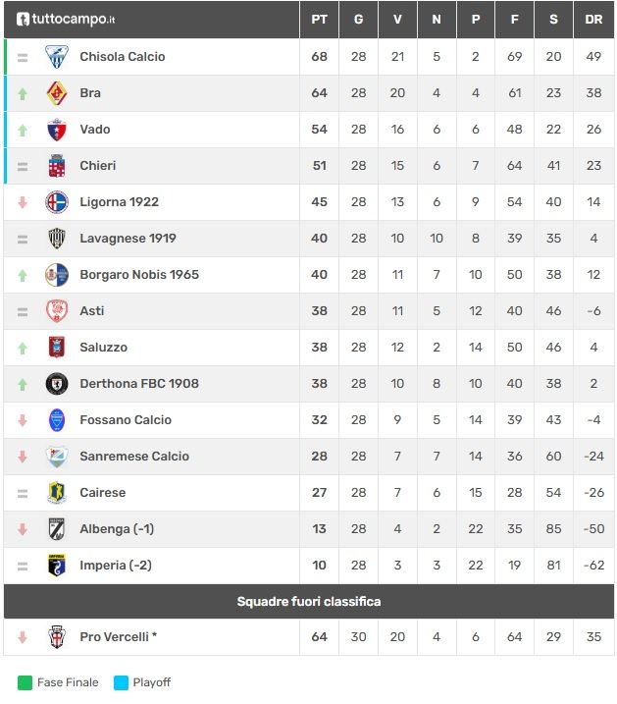Click the blue Playoff legend swatch

[121, 683]
